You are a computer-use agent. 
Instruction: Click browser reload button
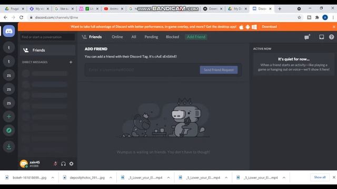[21, 17]
